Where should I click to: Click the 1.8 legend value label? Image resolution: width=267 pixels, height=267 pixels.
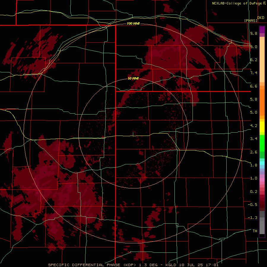[x=254, y=165]
